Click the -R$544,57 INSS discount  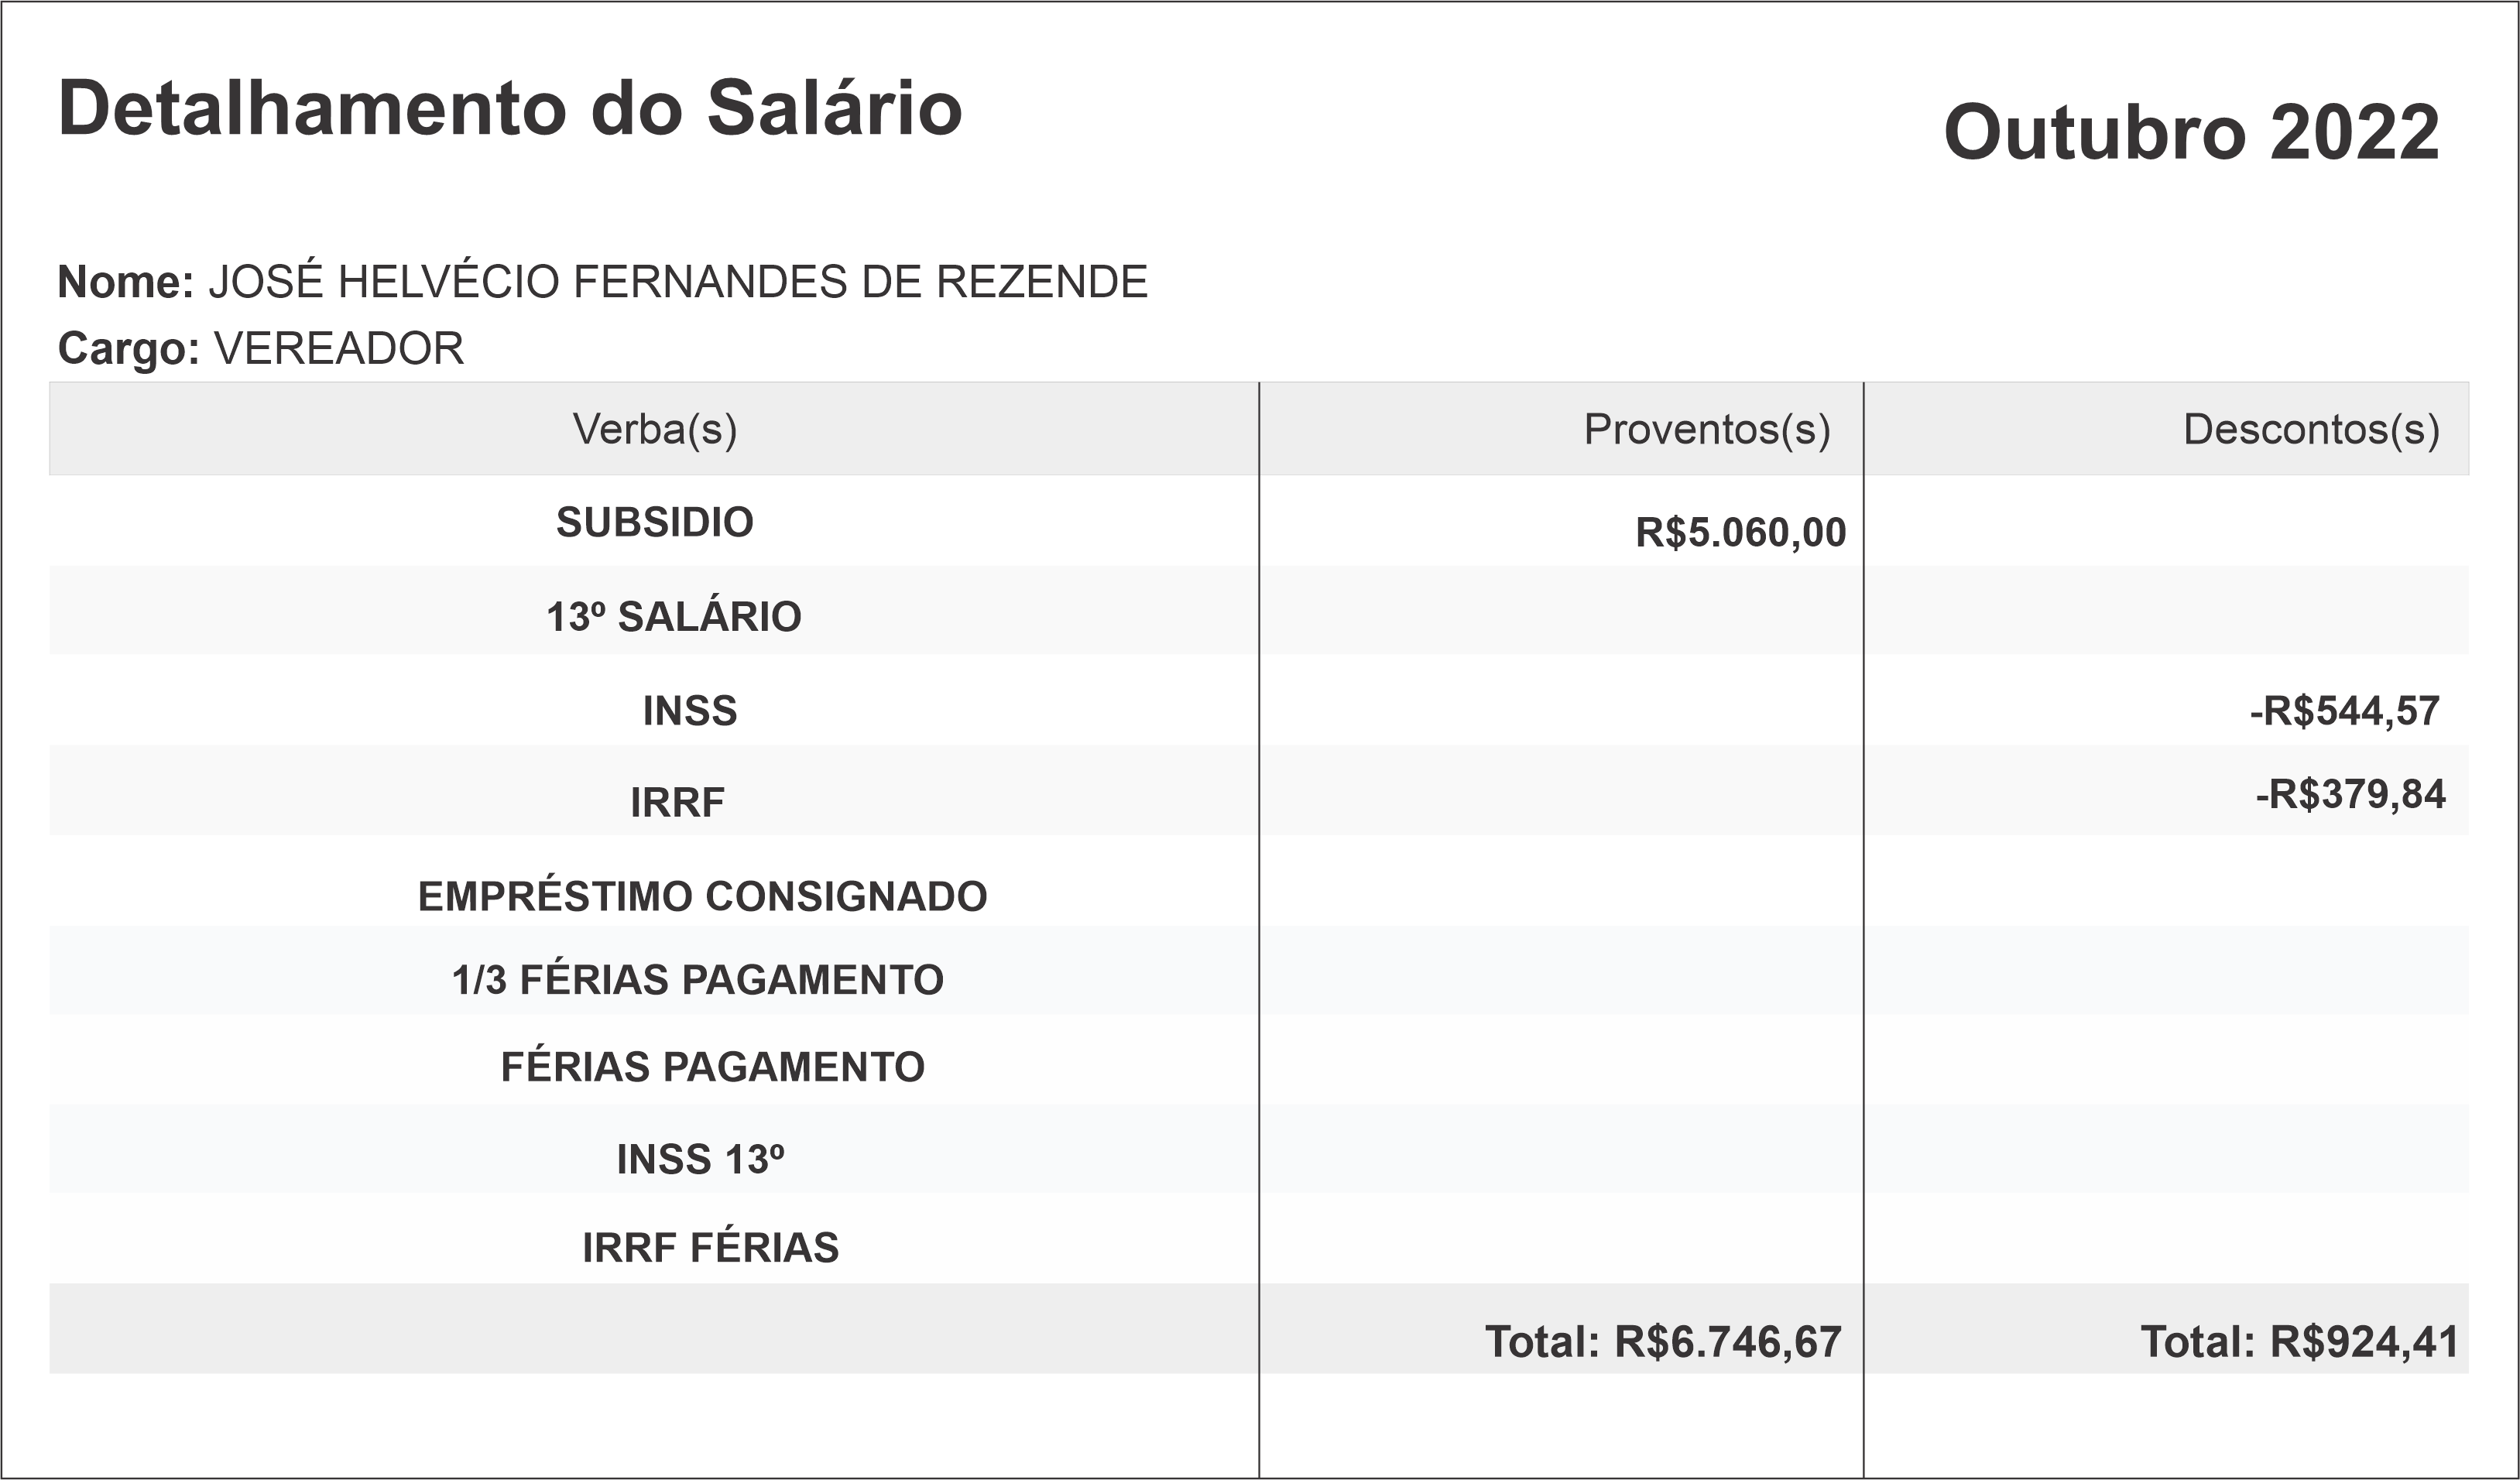point(2344,710)
